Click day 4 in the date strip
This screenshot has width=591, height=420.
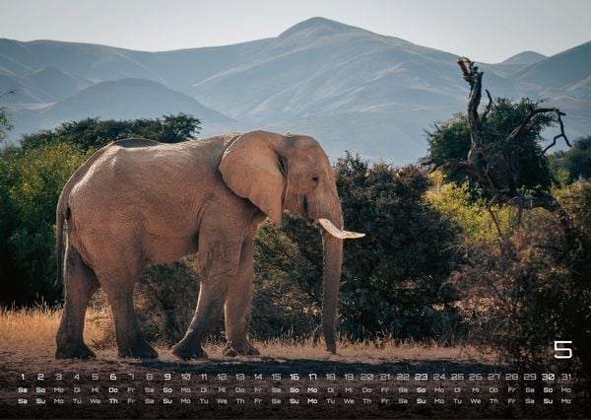[77, 377]
